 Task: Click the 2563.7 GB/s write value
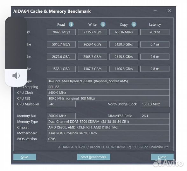[x=93, y=57]
